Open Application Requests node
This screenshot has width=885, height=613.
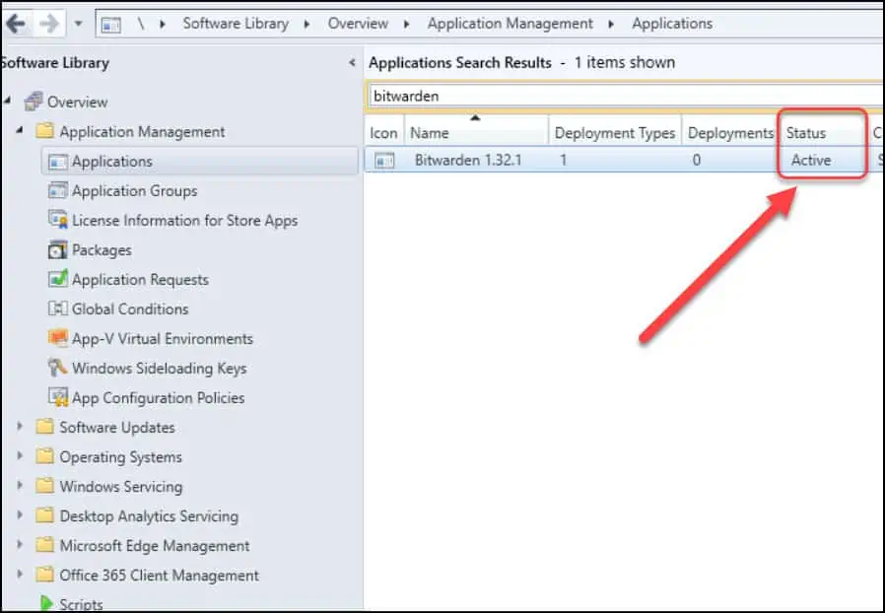140,280
